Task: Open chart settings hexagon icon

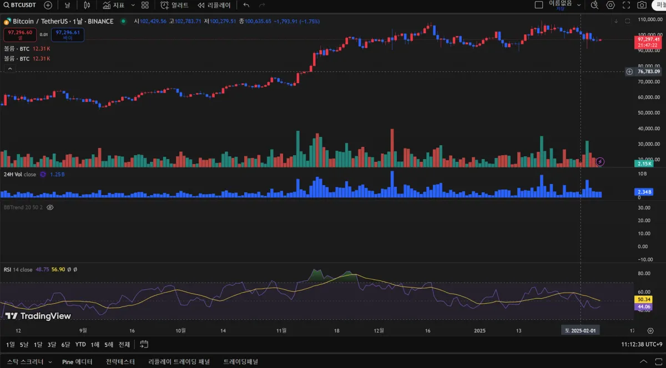Action: coord(610,5)
